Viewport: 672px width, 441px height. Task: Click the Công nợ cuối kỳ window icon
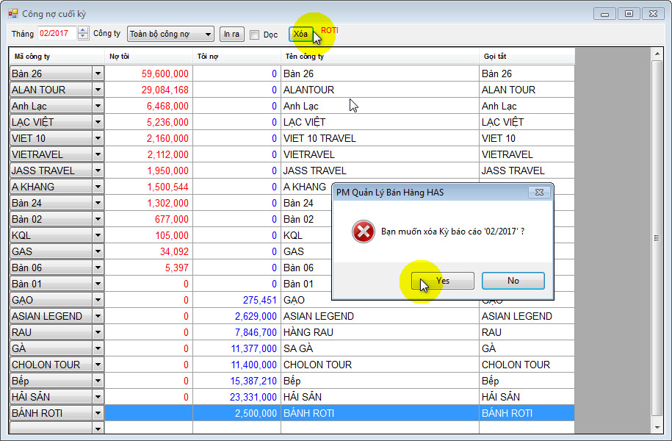click(x=13, y=14)
